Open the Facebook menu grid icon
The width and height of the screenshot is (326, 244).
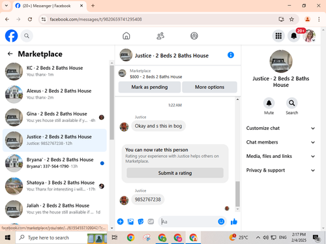coord(278,36)
